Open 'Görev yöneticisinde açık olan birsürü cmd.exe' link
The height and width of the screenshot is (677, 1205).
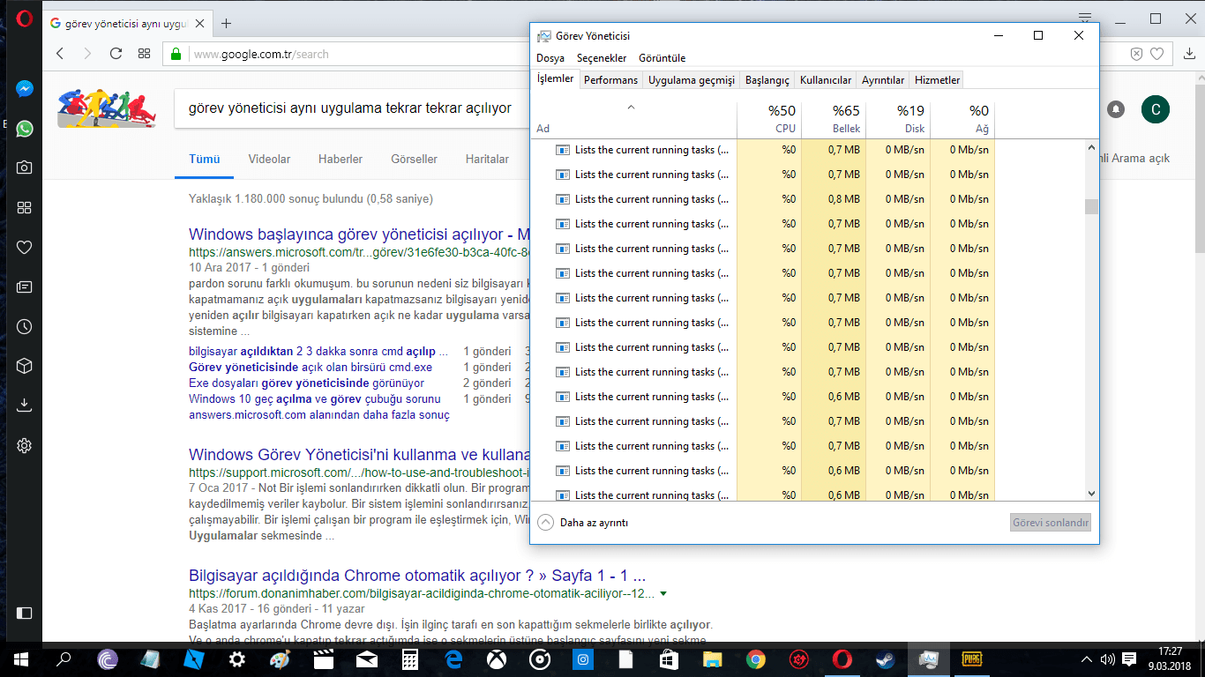point(311,368)
